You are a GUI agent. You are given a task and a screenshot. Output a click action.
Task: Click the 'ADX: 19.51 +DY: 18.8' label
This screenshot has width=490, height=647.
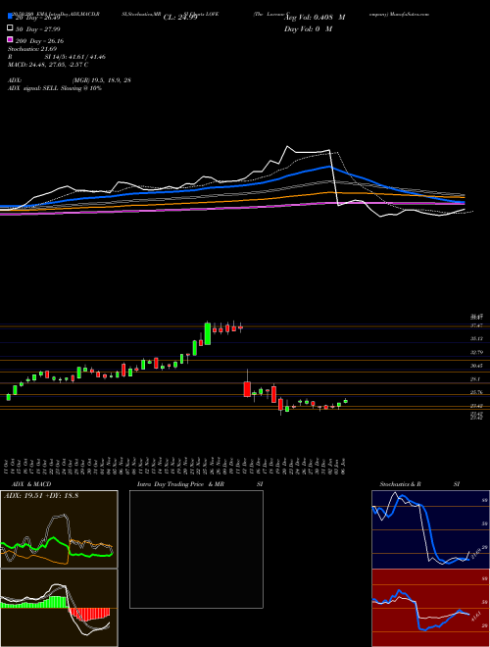41,496
